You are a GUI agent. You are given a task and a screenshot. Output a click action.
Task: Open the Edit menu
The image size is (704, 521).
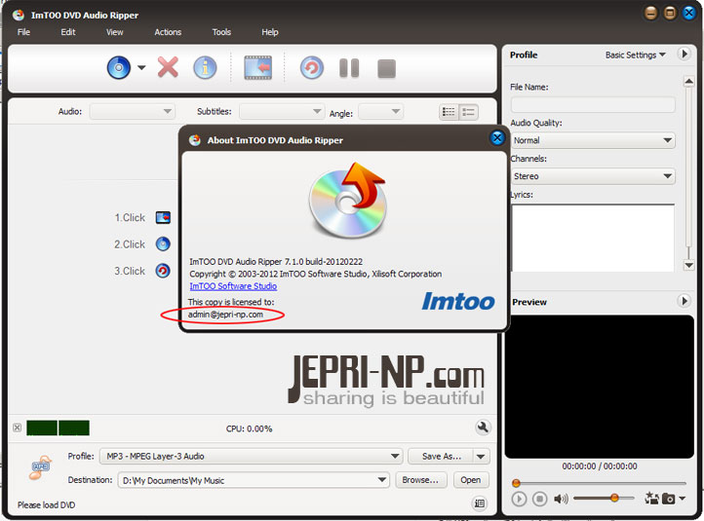coord(68,32)
